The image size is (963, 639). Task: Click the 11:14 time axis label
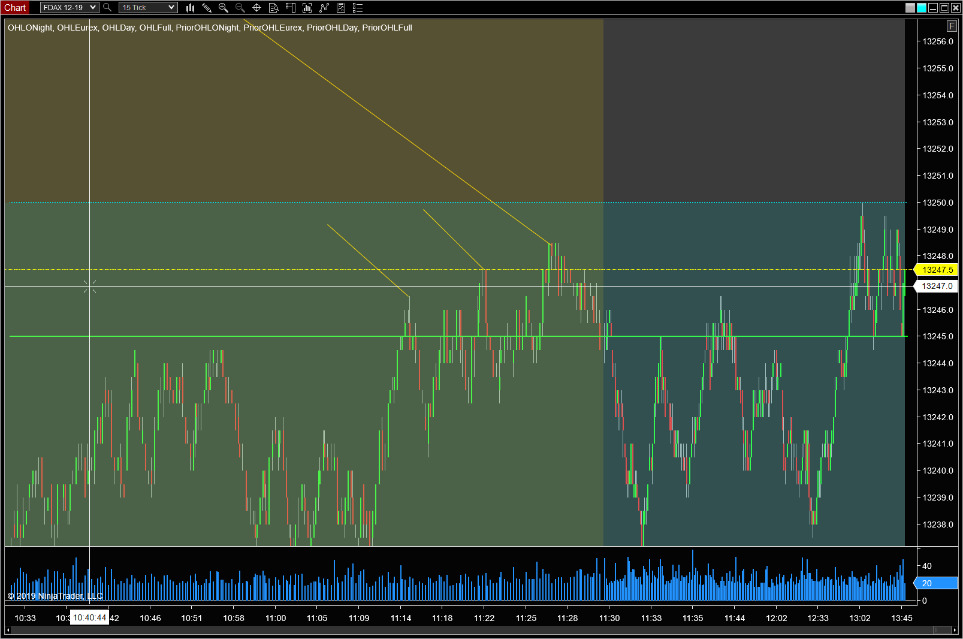[401, 618]
